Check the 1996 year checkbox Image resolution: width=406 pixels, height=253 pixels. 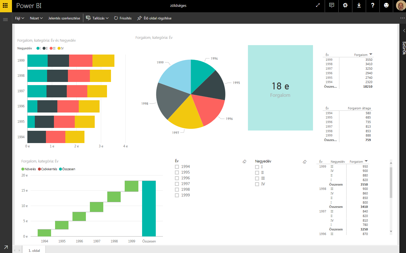tap(177, 178)
